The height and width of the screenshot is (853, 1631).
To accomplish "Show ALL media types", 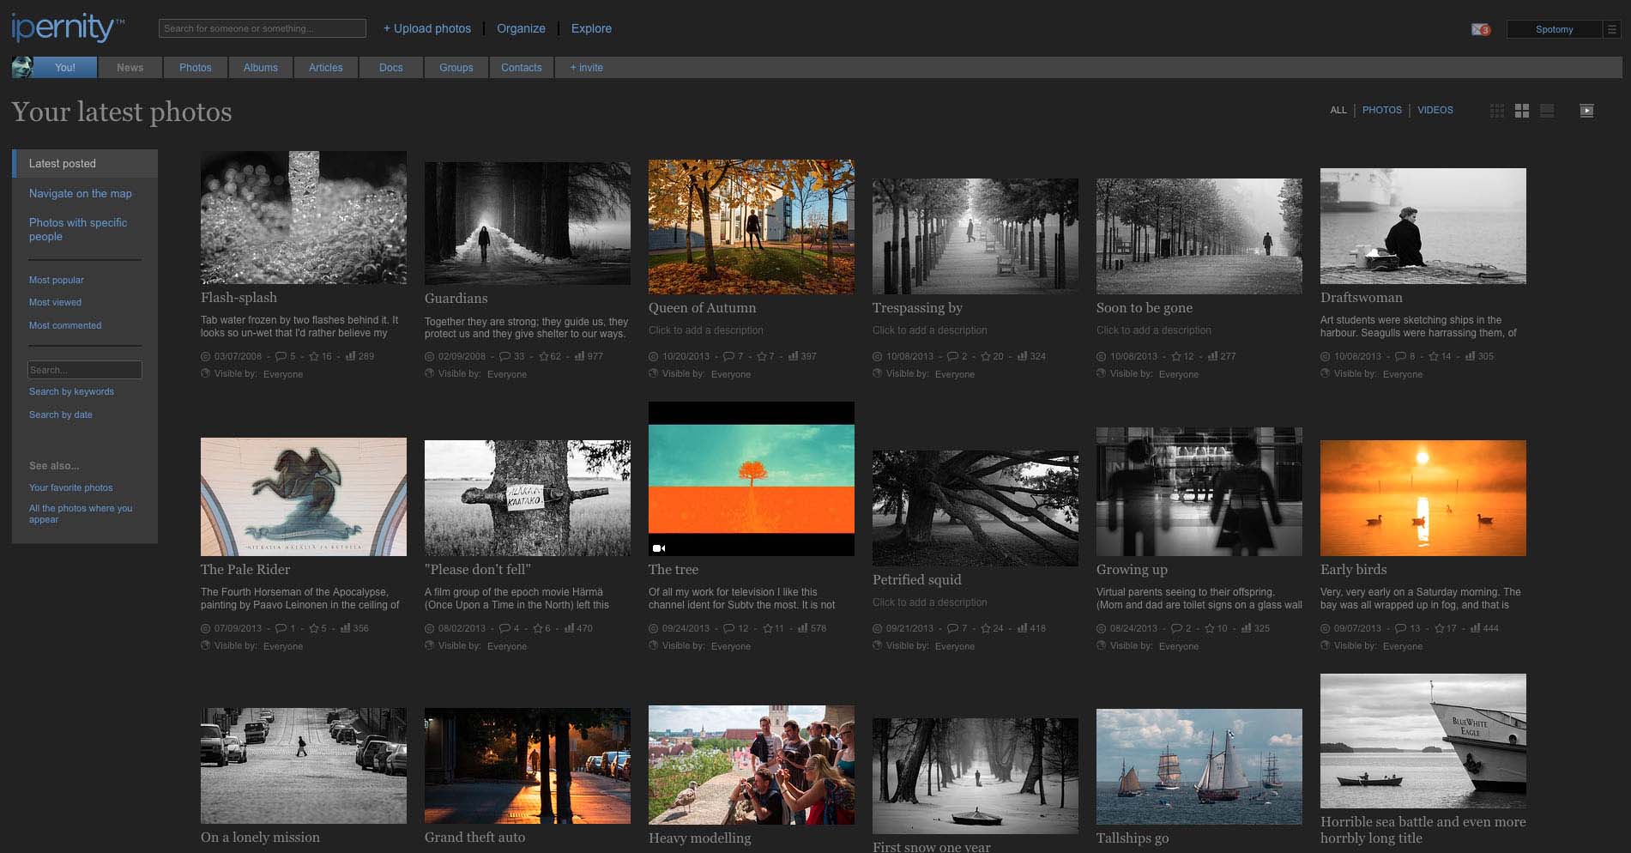I will [x=1338, y=110].
